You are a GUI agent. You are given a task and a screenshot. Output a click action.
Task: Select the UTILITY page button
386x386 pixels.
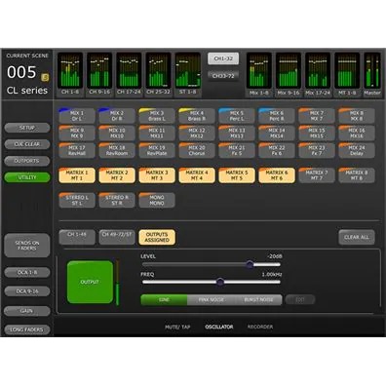(27, 177)
